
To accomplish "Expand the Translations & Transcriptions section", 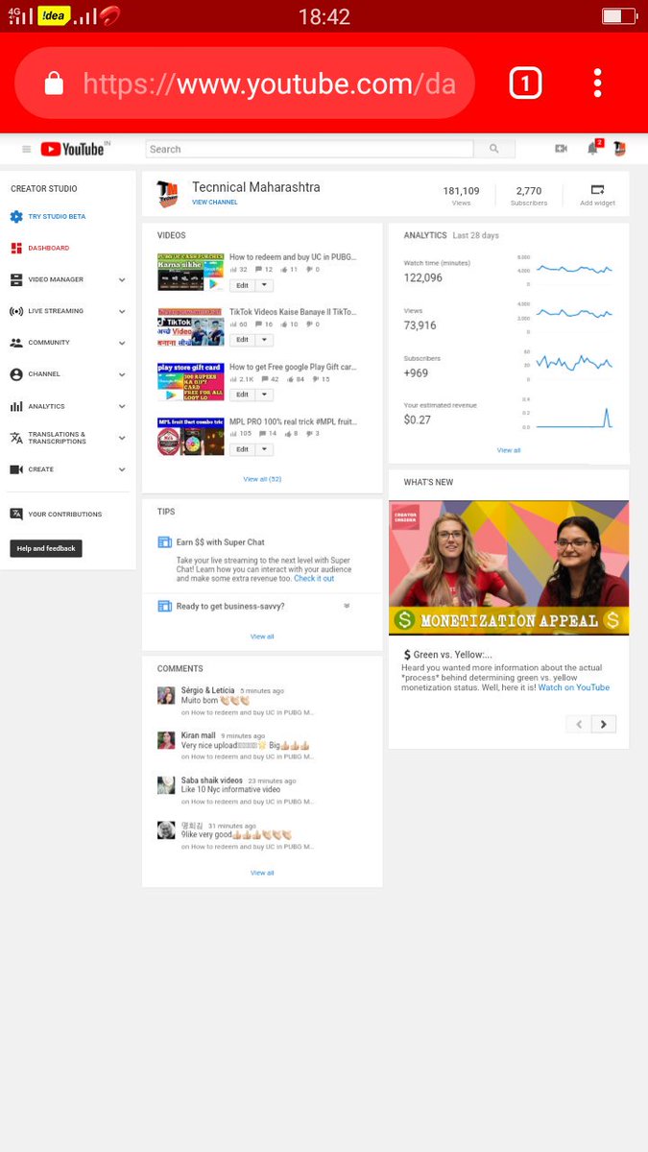I will 122,438.
